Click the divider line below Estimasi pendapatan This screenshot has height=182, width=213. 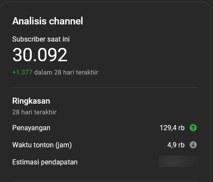click(x=105, y=181)
